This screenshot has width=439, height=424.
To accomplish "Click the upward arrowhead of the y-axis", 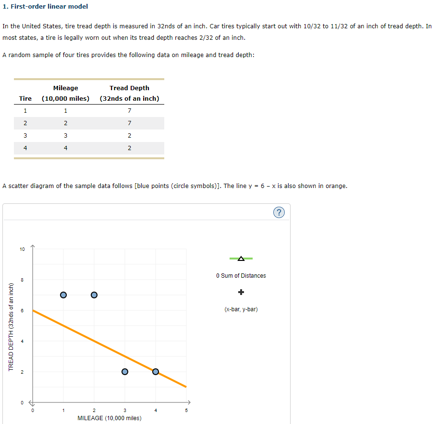I will [x=33, y=246].
